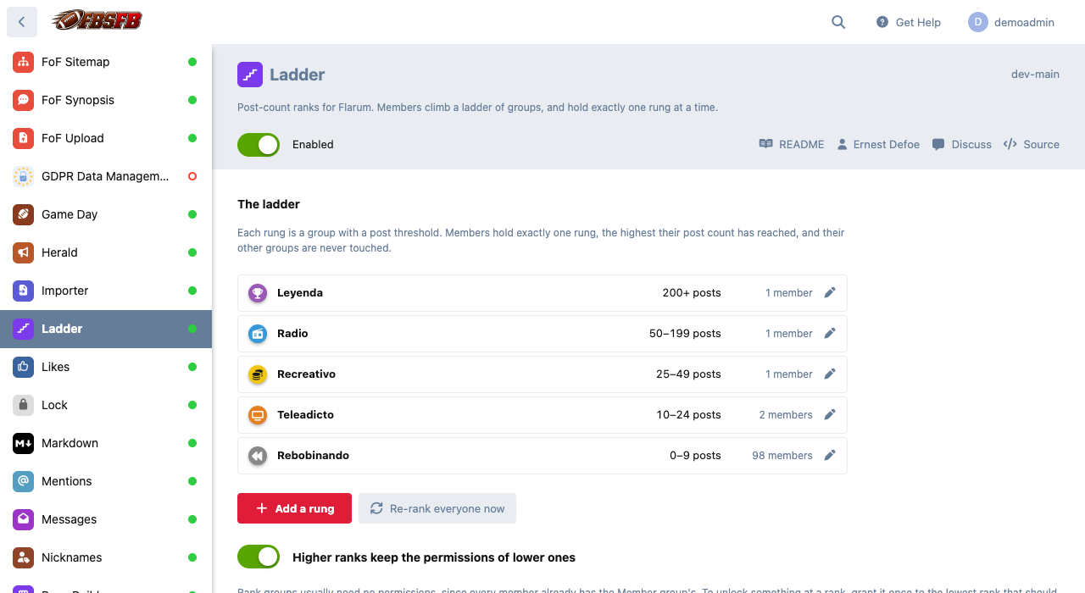The width and height of the screenshot is (1085, 593).
Task: Toggle Nicknames status dot
Action: (192, 557)
